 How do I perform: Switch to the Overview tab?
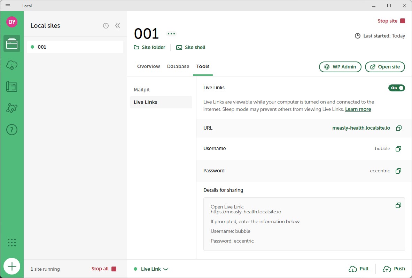(148, 66)
